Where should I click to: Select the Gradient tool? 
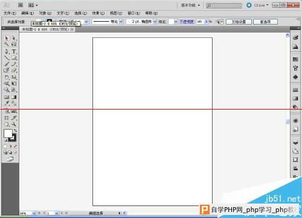tap(14, 97)
